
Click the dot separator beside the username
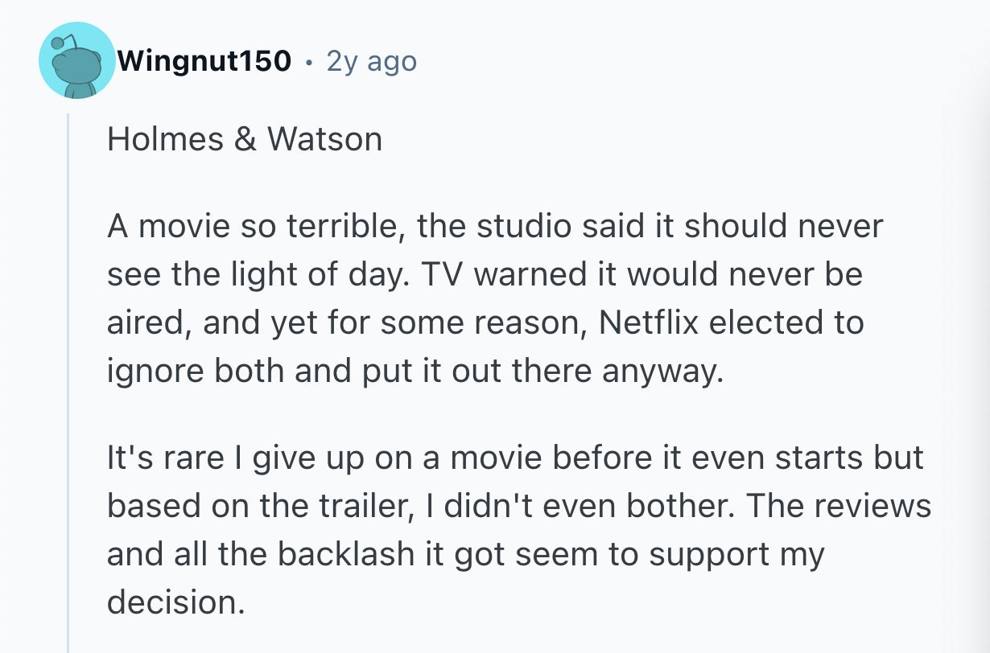(308, 62)
